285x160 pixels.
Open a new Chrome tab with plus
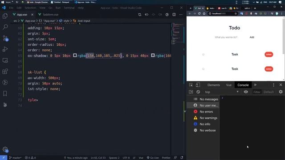tap(255, 8)
